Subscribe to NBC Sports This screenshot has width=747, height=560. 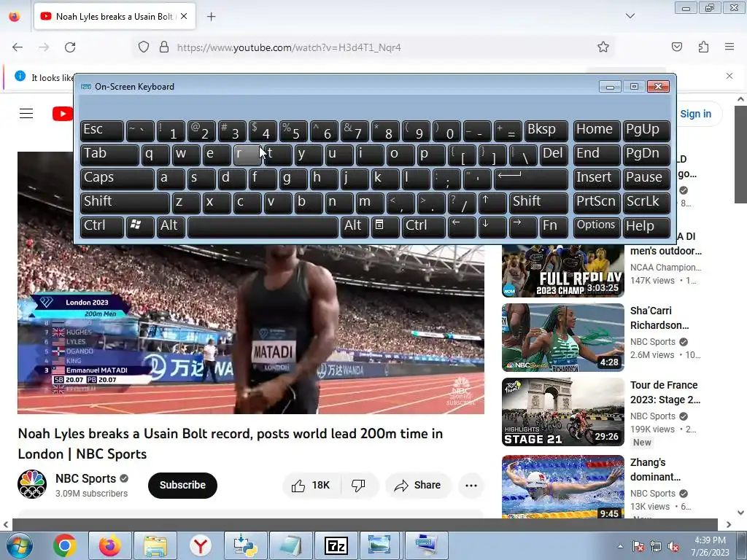[182, 485]
